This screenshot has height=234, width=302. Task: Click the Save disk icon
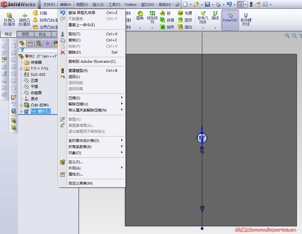click(x=207, y=4)
